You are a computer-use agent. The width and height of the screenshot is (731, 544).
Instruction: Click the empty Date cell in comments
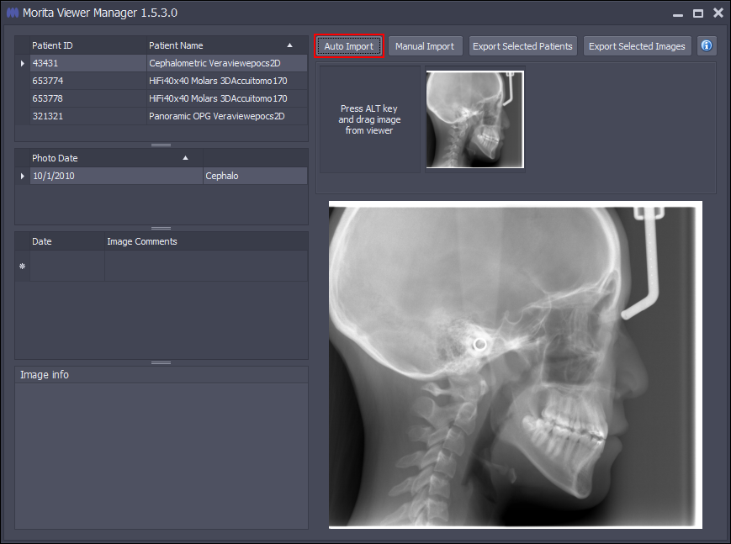(x=67, y=267)
